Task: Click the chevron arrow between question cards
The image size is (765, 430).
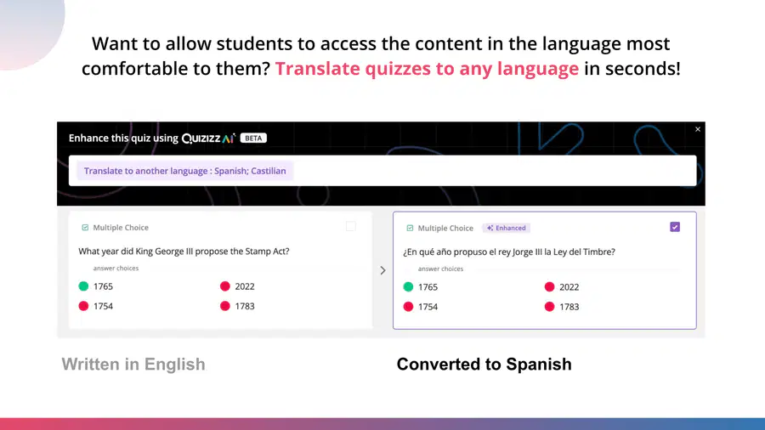Action: point(383,270)
